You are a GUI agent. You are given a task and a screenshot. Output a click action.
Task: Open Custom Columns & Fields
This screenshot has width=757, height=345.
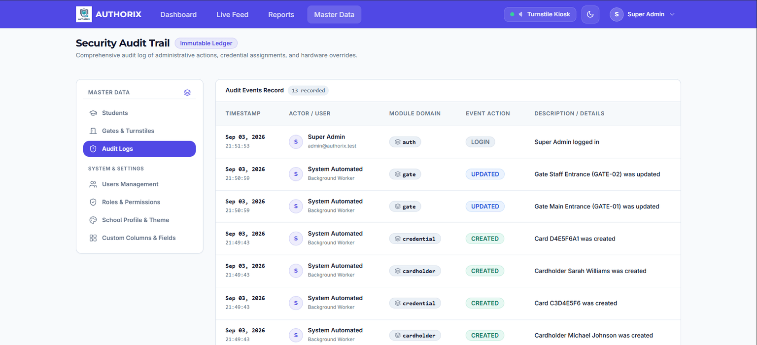tap(139, 238)
